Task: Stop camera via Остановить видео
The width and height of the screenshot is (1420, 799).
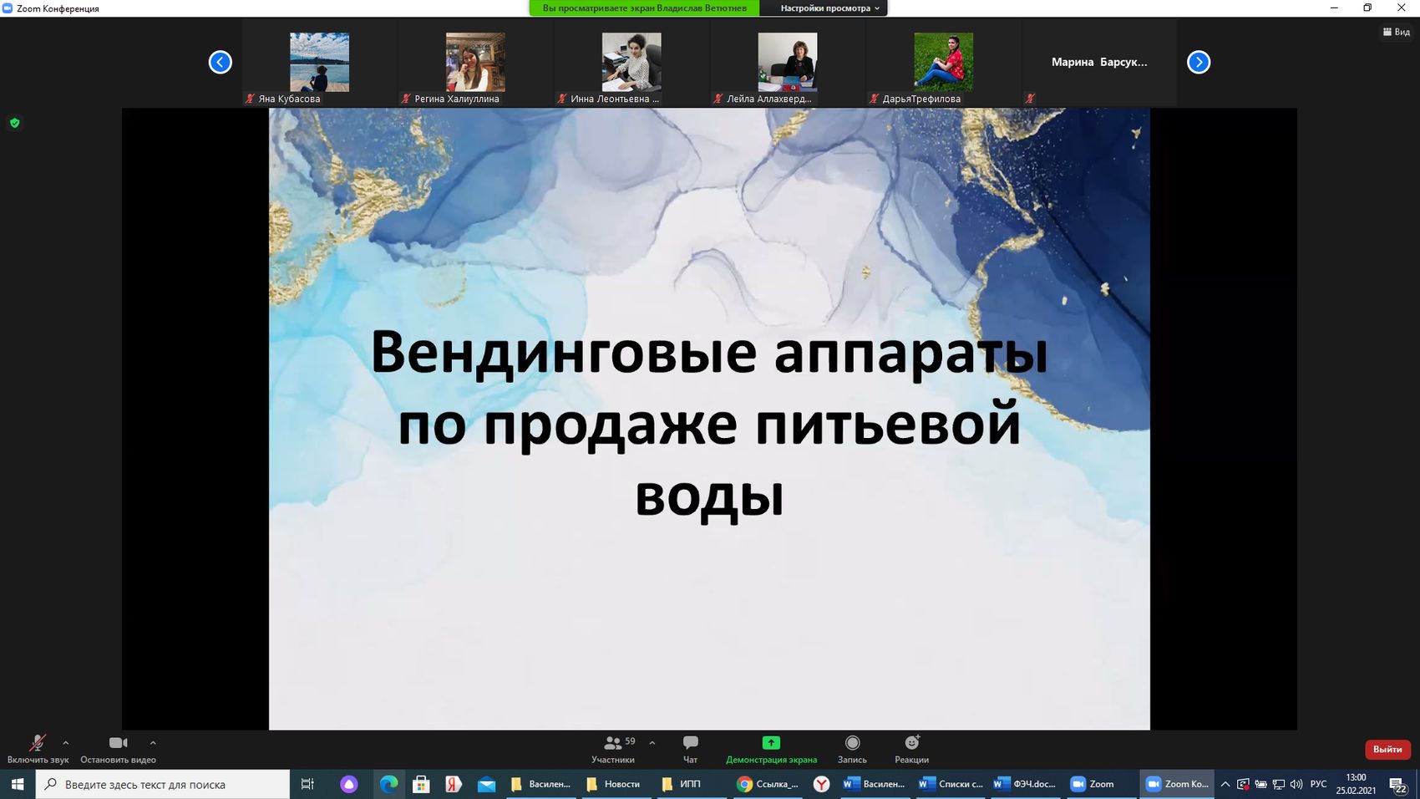Action: point(118,748)
